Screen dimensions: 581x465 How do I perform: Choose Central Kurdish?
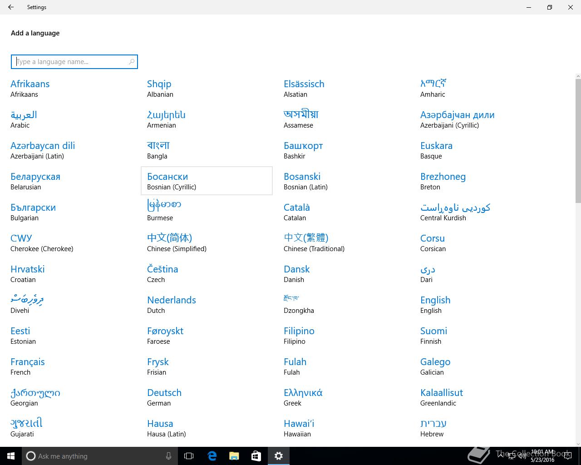[x=480, y=212]
